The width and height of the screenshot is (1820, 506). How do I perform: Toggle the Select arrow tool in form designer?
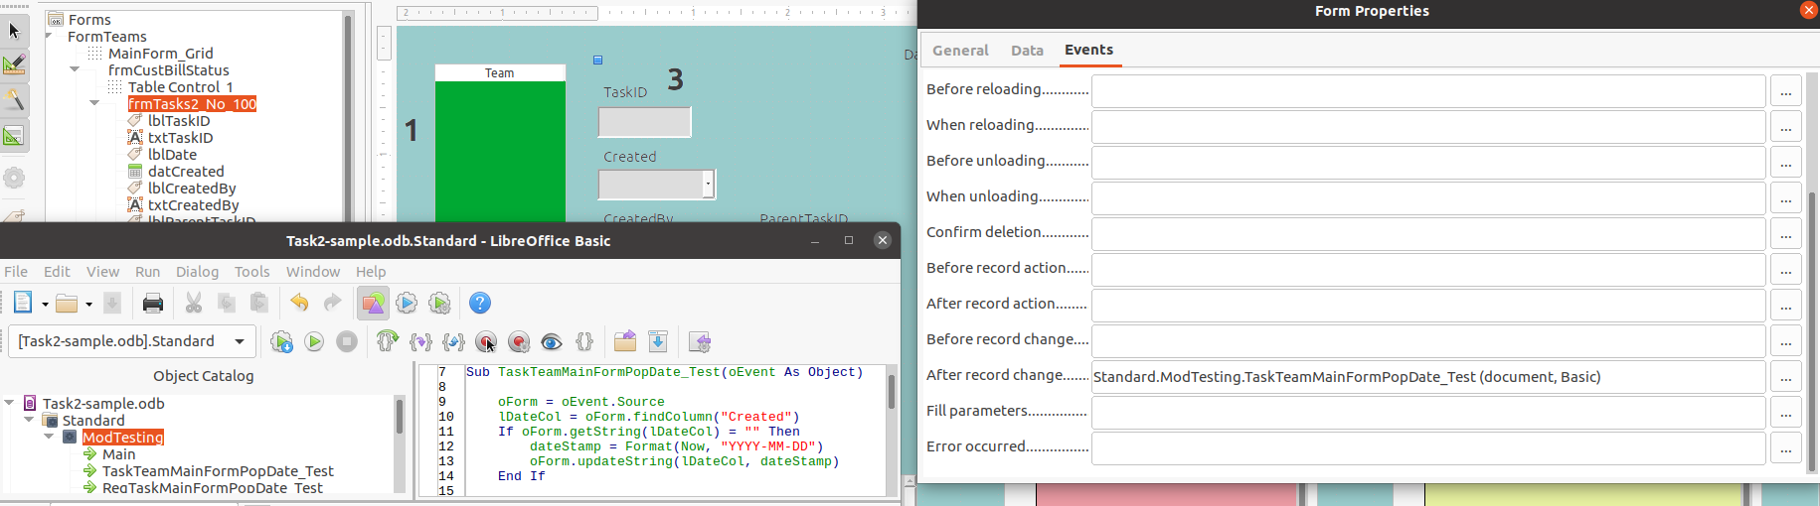pyautogui.click(x=14, y=31)
